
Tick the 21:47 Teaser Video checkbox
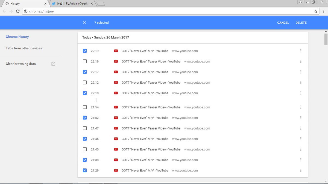[x=85, y=128]
